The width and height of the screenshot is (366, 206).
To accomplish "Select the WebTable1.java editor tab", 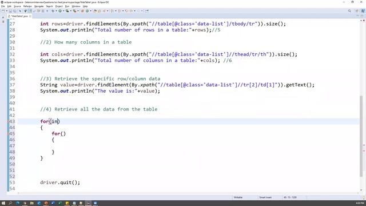I will (19, 16).
